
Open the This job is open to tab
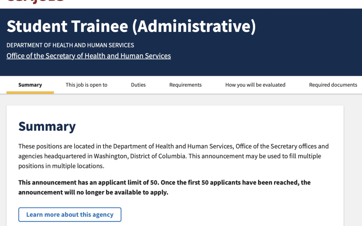(86, 85)
